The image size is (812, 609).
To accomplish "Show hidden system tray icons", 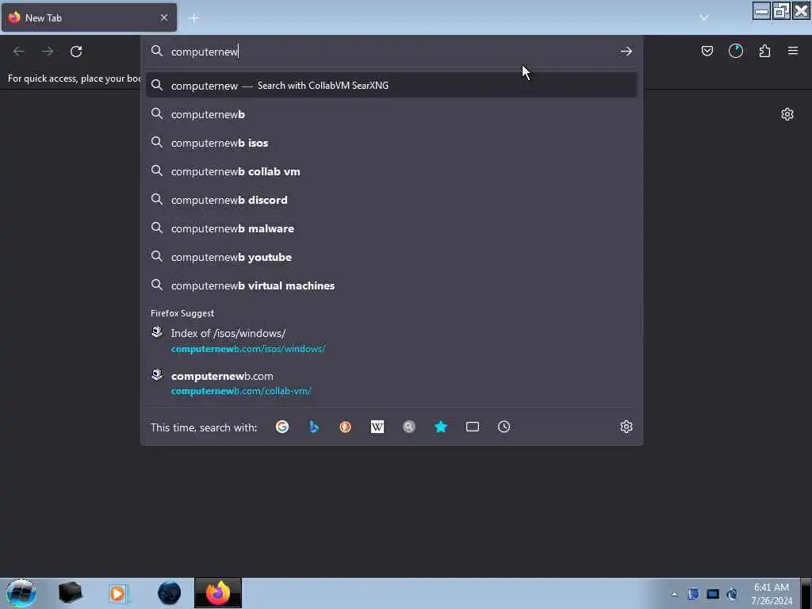I will pyautogui.click(x=674, y=594).
